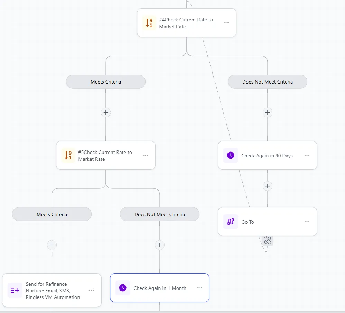Select the Meets Criteria branch label under #5
The height and width of the screenshot is (313, 345).
click(52, 214)
